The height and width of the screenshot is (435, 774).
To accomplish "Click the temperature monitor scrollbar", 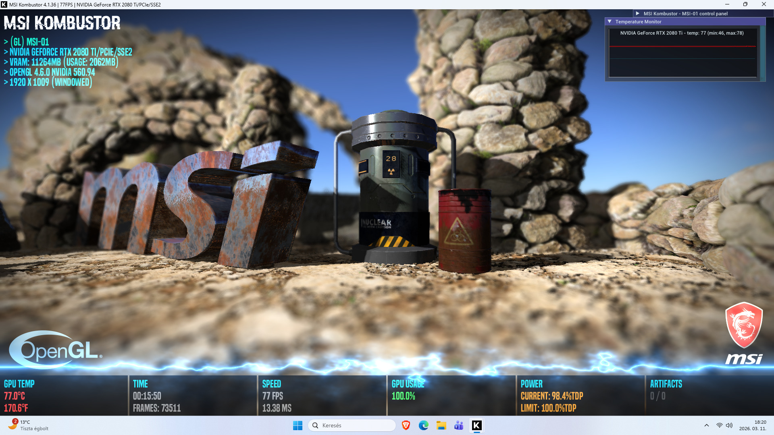I will 762,52.
